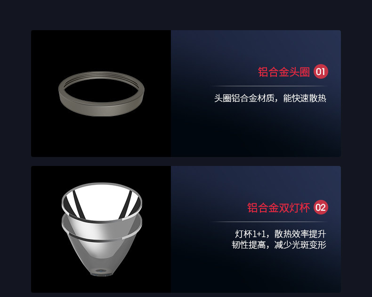Viewport: 372px width, 297px height.
Task: Click the lower reflector cup's base tip
Action: point(102,273)
